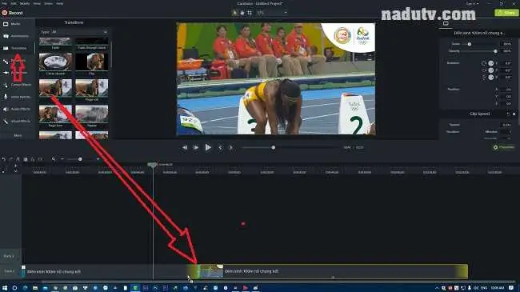Jump to previous clip in playback
Screen dimensions: 520x292
[x=185, y=148]
